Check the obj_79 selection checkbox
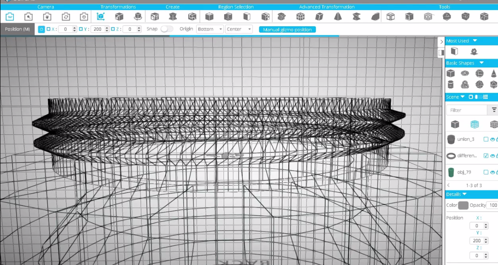The image size is (498, 265). point(486,172)
